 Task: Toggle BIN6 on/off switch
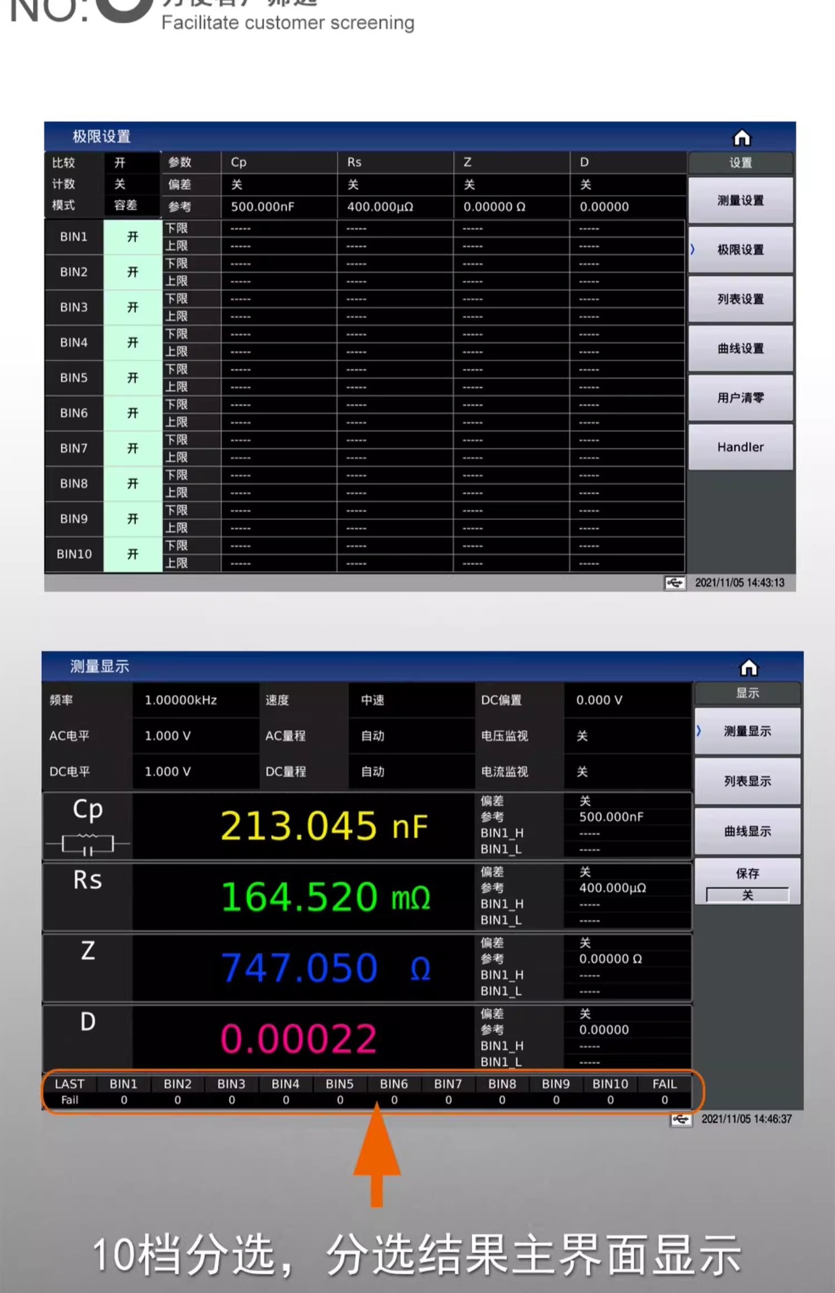133,413
